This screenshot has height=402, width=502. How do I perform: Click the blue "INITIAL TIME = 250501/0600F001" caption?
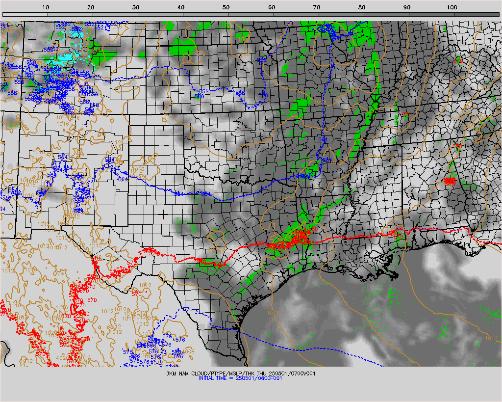240,378
